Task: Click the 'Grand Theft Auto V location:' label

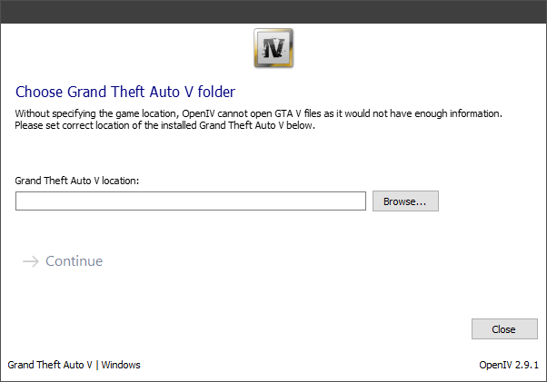Action: coord(76,181)
